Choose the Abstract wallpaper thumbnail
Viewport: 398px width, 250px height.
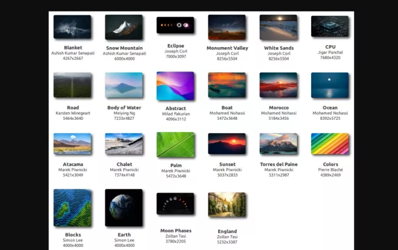click(175, 86)
